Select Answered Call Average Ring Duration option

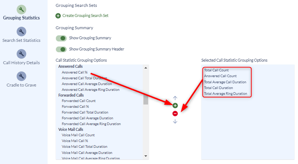coord(91,89)
